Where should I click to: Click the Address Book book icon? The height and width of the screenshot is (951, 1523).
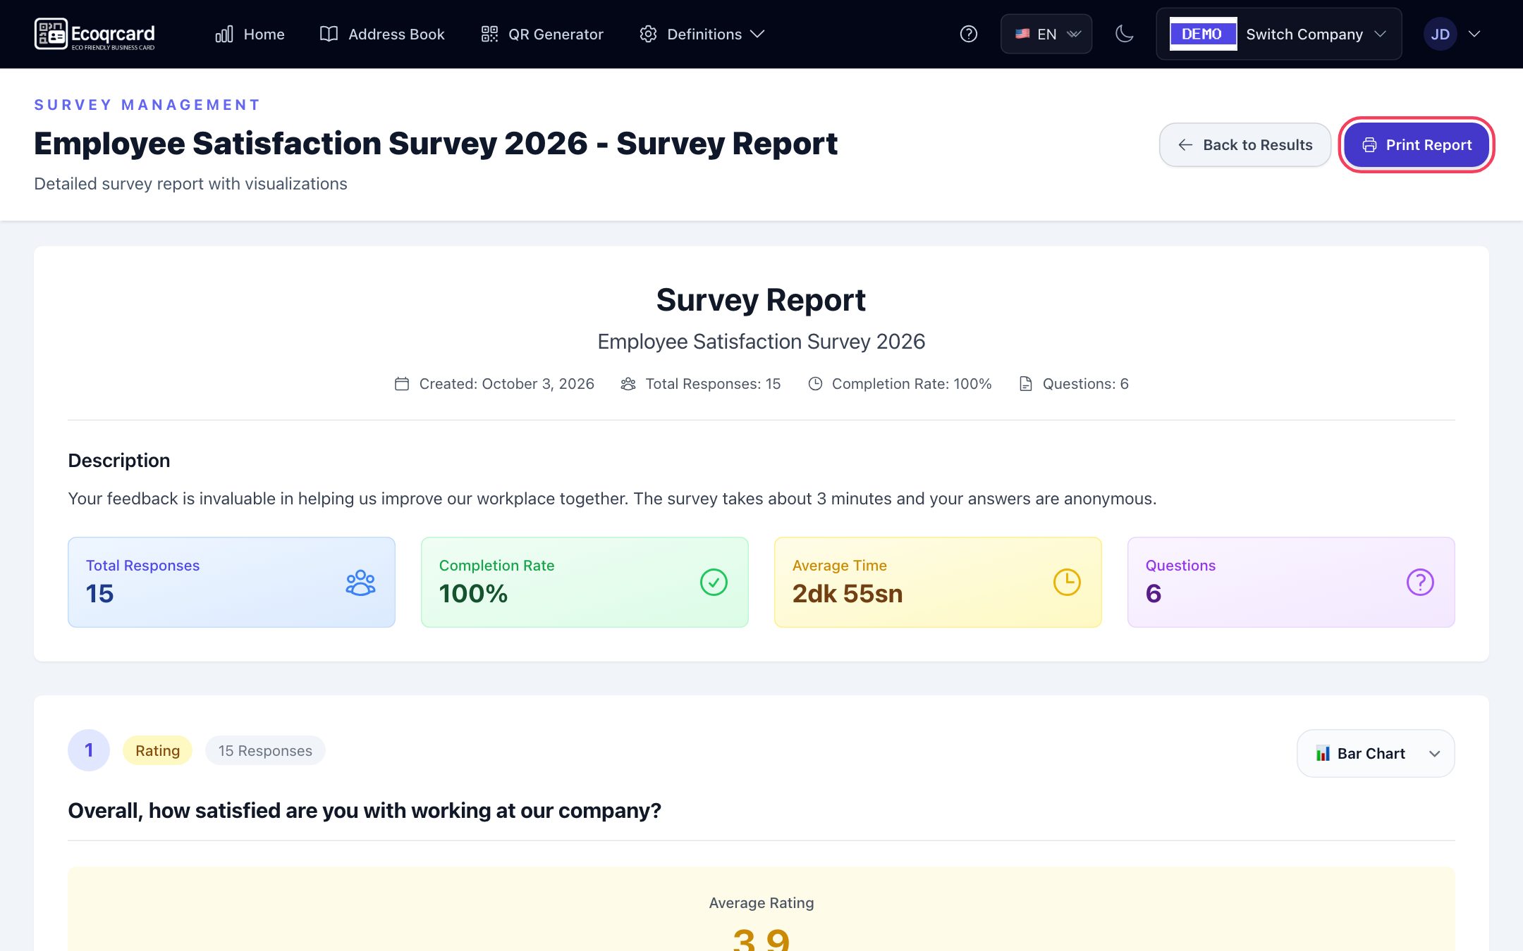329,34
